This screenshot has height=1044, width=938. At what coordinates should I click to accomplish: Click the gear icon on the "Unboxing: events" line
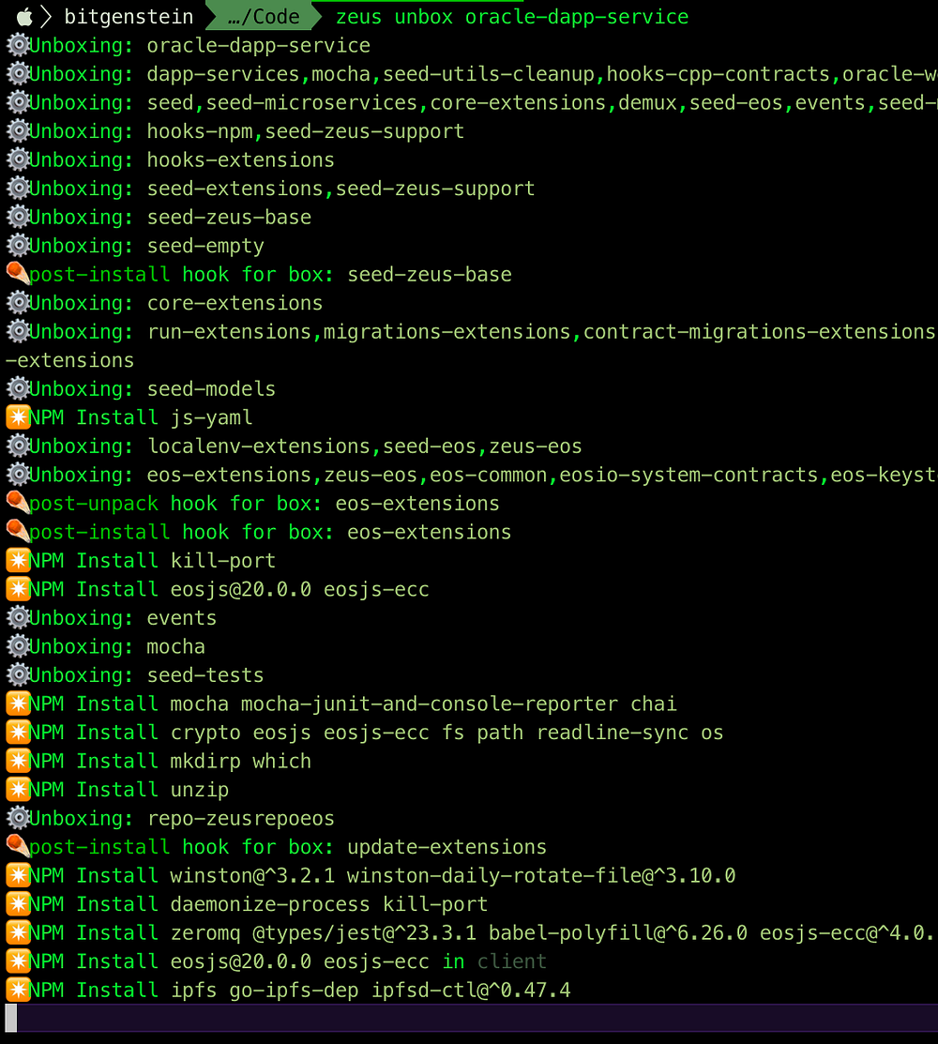pyautogui.click(x=16, y=617)
